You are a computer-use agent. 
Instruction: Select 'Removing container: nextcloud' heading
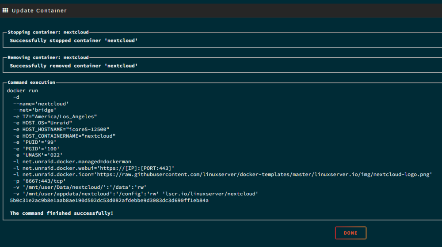tap(48, 57)
